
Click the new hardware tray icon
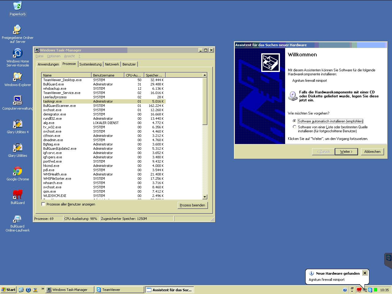pyautogui.click(x=364, y=290)
